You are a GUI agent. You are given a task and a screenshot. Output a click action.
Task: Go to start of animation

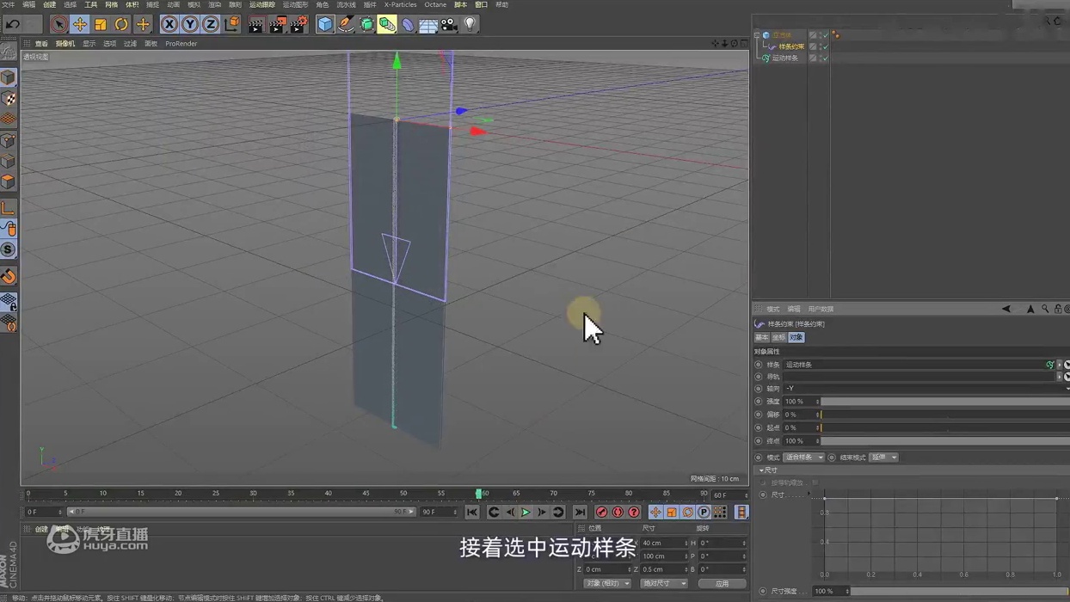pos(472,513)
